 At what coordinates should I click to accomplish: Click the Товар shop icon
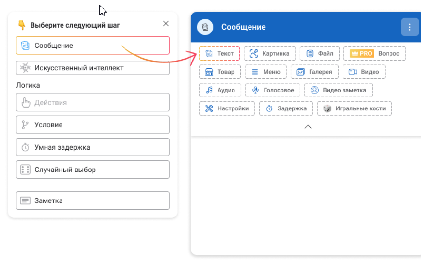(209, 72)
